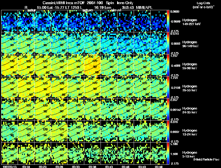Click the 'MIMI/APL' credit text
The image size is (221, 168).
tap(144, 7)
